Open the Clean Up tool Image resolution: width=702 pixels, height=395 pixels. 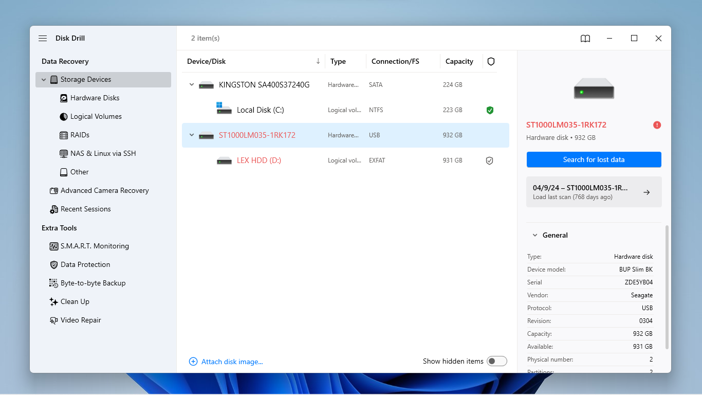pos(75,302)
